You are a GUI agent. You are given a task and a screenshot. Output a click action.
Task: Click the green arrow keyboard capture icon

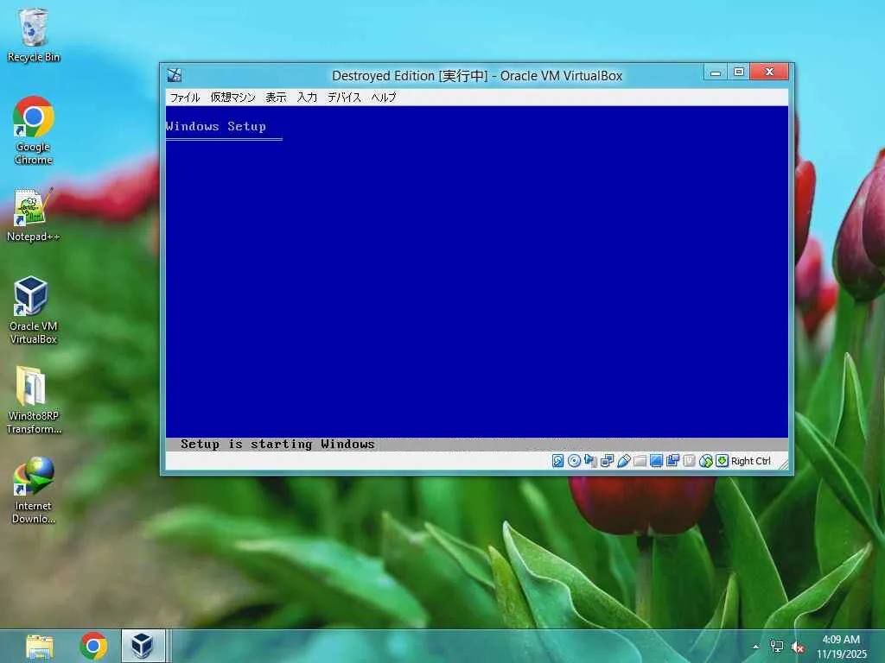pyautogui.click(x=722, y=461)
